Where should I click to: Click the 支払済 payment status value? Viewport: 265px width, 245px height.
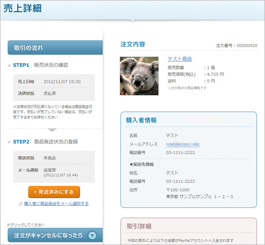pyautogui.click(x=49, y=93)
